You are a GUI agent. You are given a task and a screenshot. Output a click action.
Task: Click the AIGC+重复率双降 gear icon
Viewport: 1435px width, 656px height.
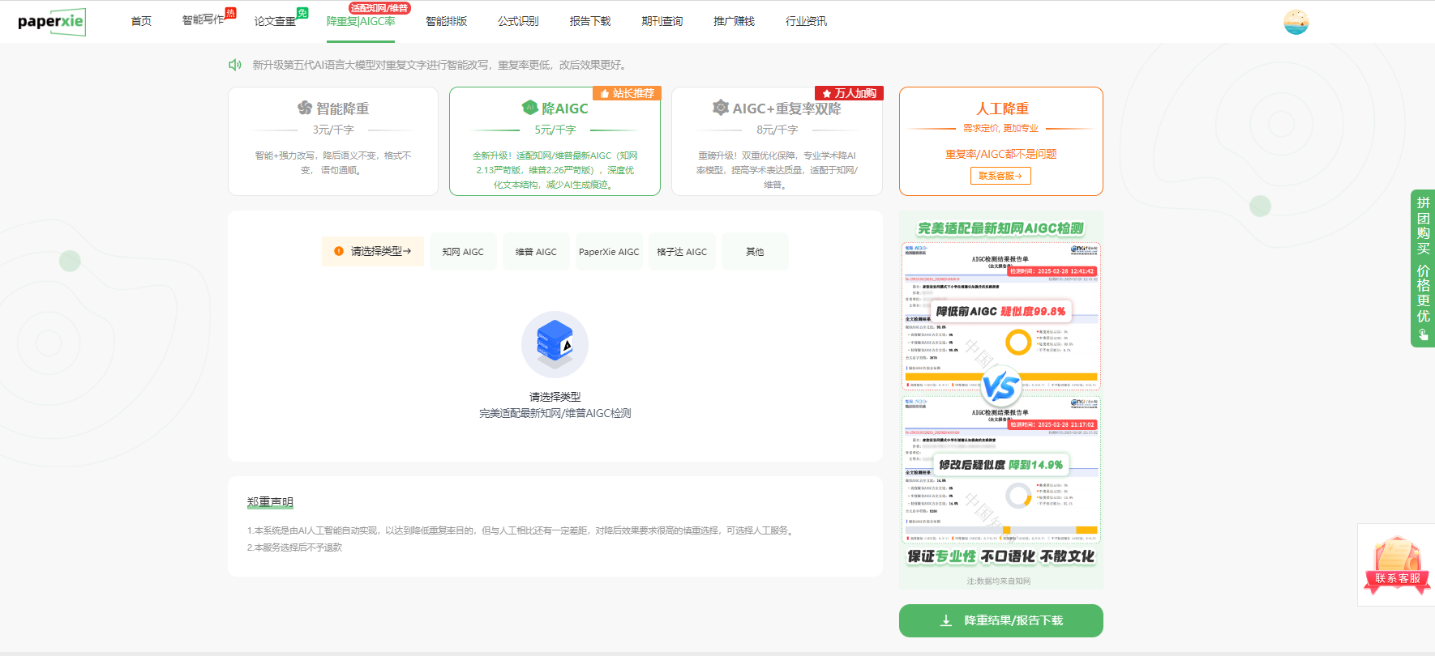(x=720, y=108)
